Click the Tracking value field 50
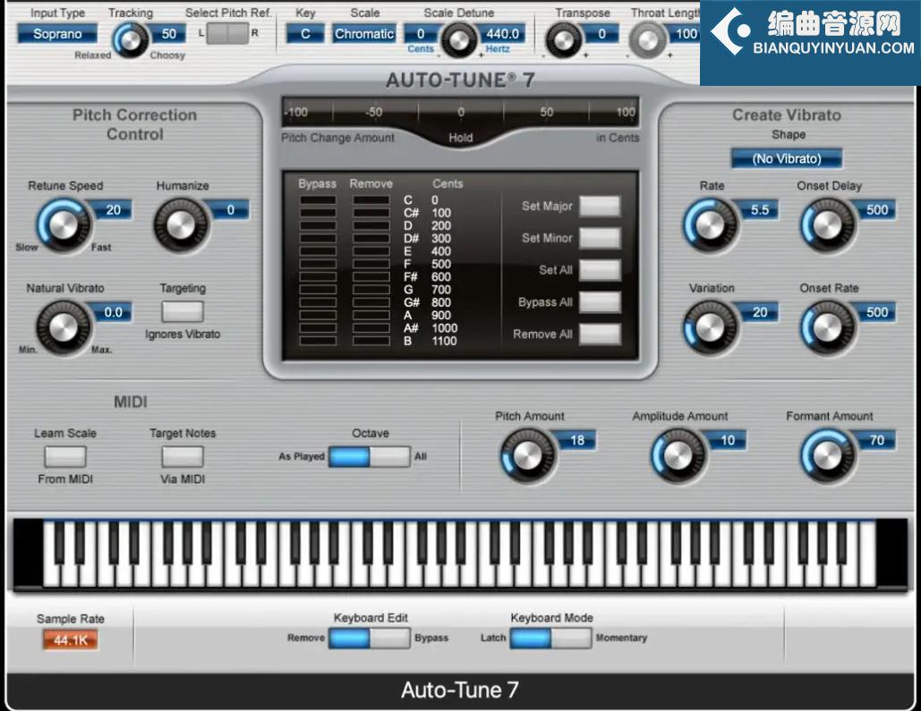This screenshot has height=711, width=921. coord(168,33)
